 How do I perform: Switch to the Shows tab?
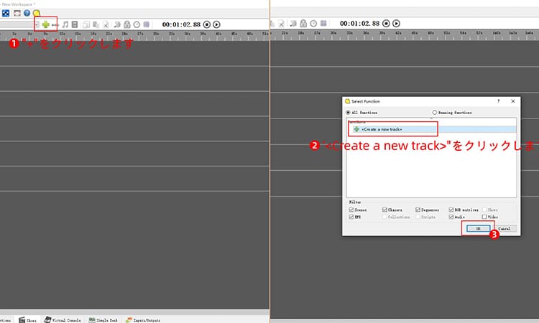click(x=27, y=320)
